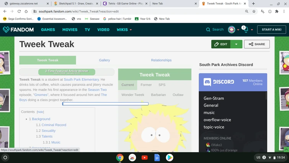Click the Year 5/6 bookmark
The image size is (289, 163).
[143, 19]
